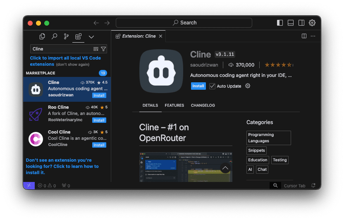Click the ports forwarded status indicator

click(66, 186)
